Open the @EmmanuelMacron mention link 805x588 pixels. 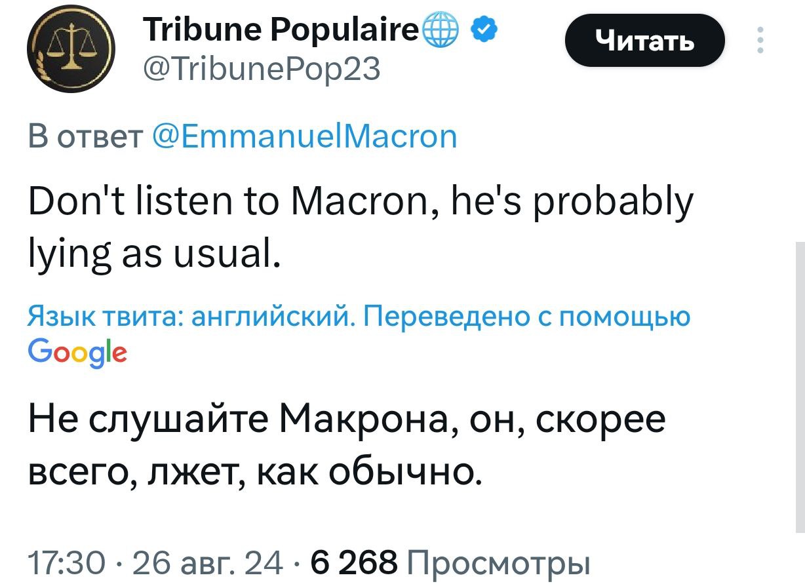click(304, 136)
